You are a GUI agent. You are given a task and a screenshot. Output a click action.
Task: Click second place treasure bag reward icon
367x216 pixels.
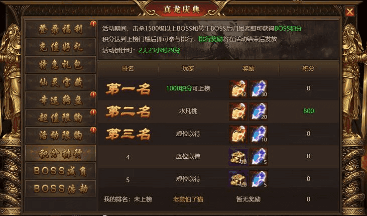(x=238, y=112)
